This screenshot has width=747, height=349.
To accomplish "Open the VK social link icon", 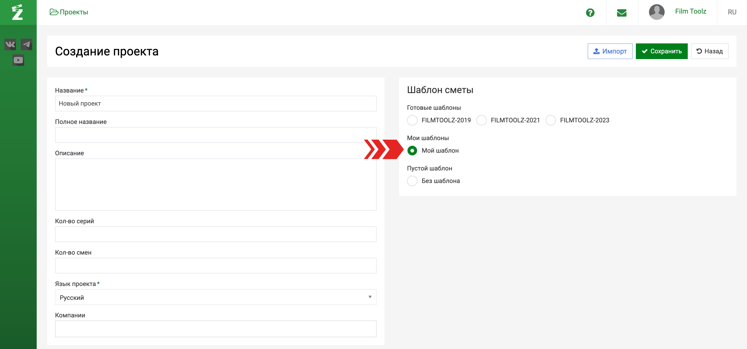I will (10, 44).
